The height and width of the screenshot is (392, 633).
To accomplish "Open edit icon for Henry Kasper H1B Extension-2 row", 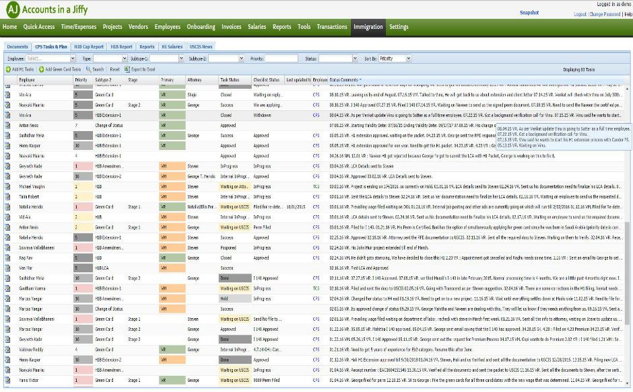I will (x=7, y=360).
